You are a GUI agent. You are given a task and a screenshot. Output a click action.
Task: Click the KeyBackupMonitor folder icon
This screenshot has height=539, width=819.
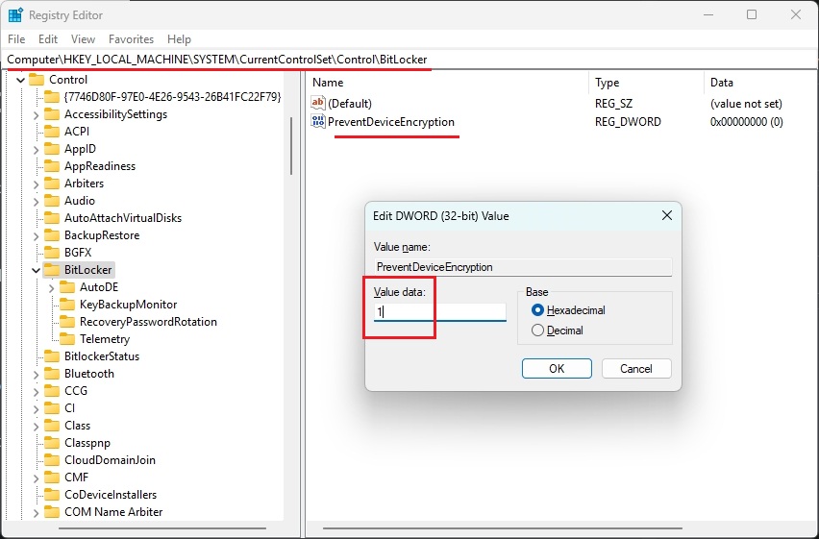click(67, 305)
